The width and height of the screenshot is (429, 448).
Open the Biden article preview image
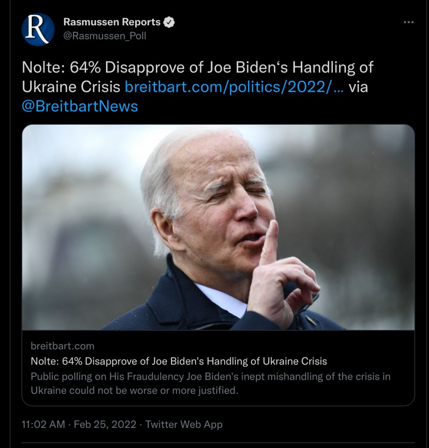(218, 227)
